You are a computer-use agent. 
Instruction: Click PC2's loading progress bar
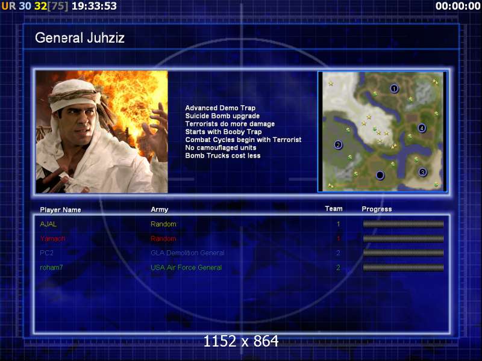403,253
